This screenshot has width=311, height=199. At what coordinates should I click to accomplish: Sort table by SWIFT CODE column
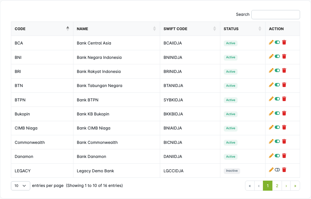[190, 29]
